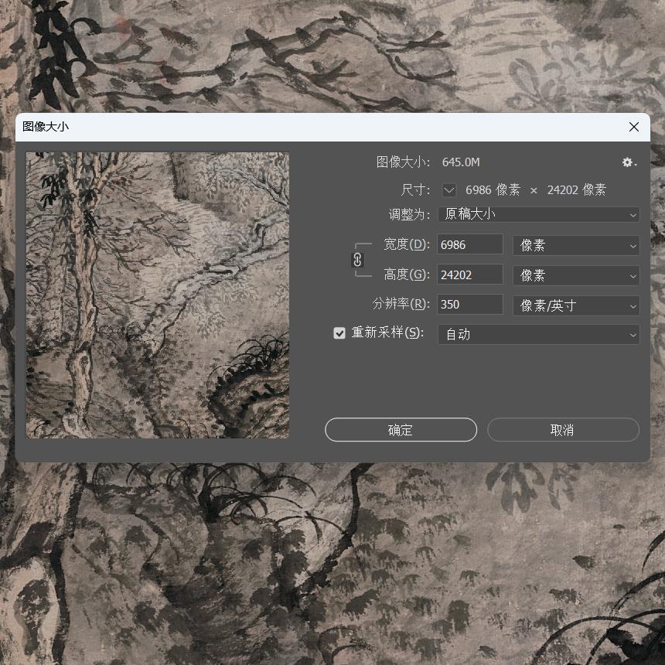Click the 645.0M image size value
Image resolution: width=665 pixels, height=665 pixels.
[461, 162]
